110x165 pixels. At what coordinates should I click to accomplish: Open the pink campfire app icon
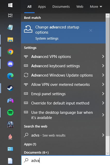(10, 137)
